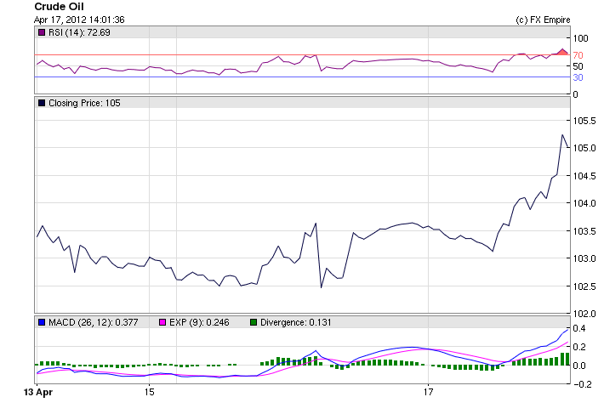Click the blue MACD legend swatch

click(42, 322)
